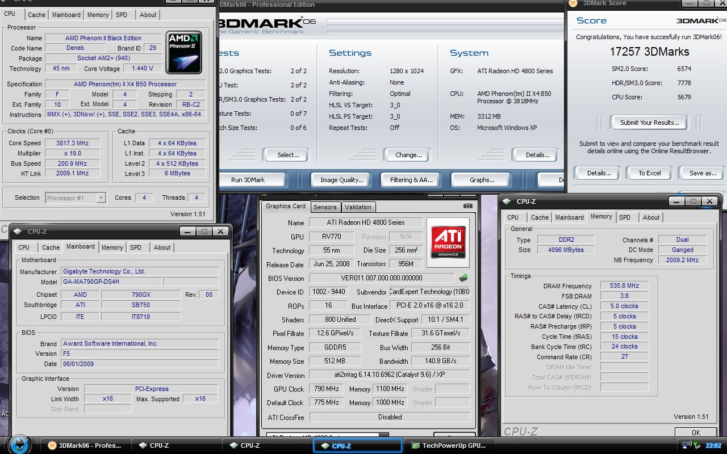Viewport: 727px width, 454px height.
Task: Open the GPU-Z graphics card selector dropdown
Action: point(384,436)
